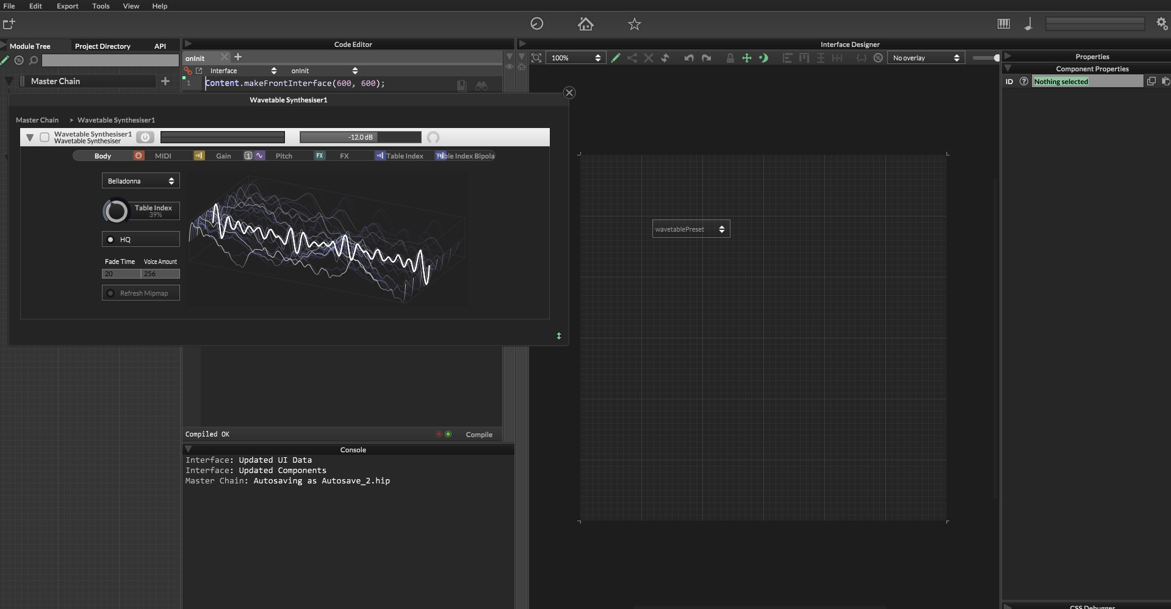1171x609 pixels.
Task: Bypass Wavetable Synthesiser1 with power button
Action: pos(145,137)
